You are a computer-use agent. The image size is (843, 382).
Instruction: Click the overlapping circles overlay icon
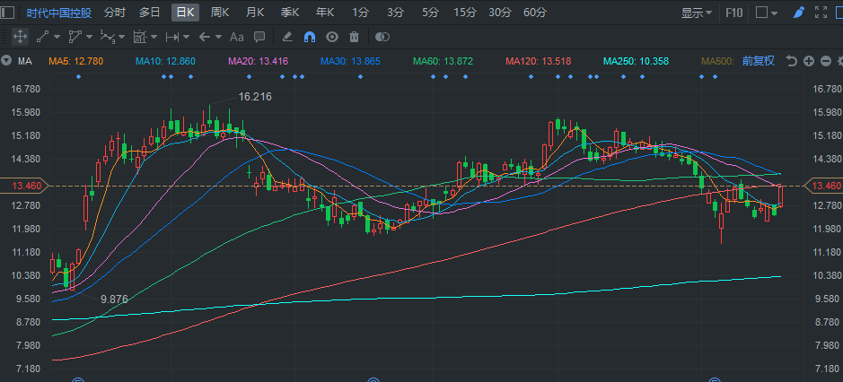point(382,37)
